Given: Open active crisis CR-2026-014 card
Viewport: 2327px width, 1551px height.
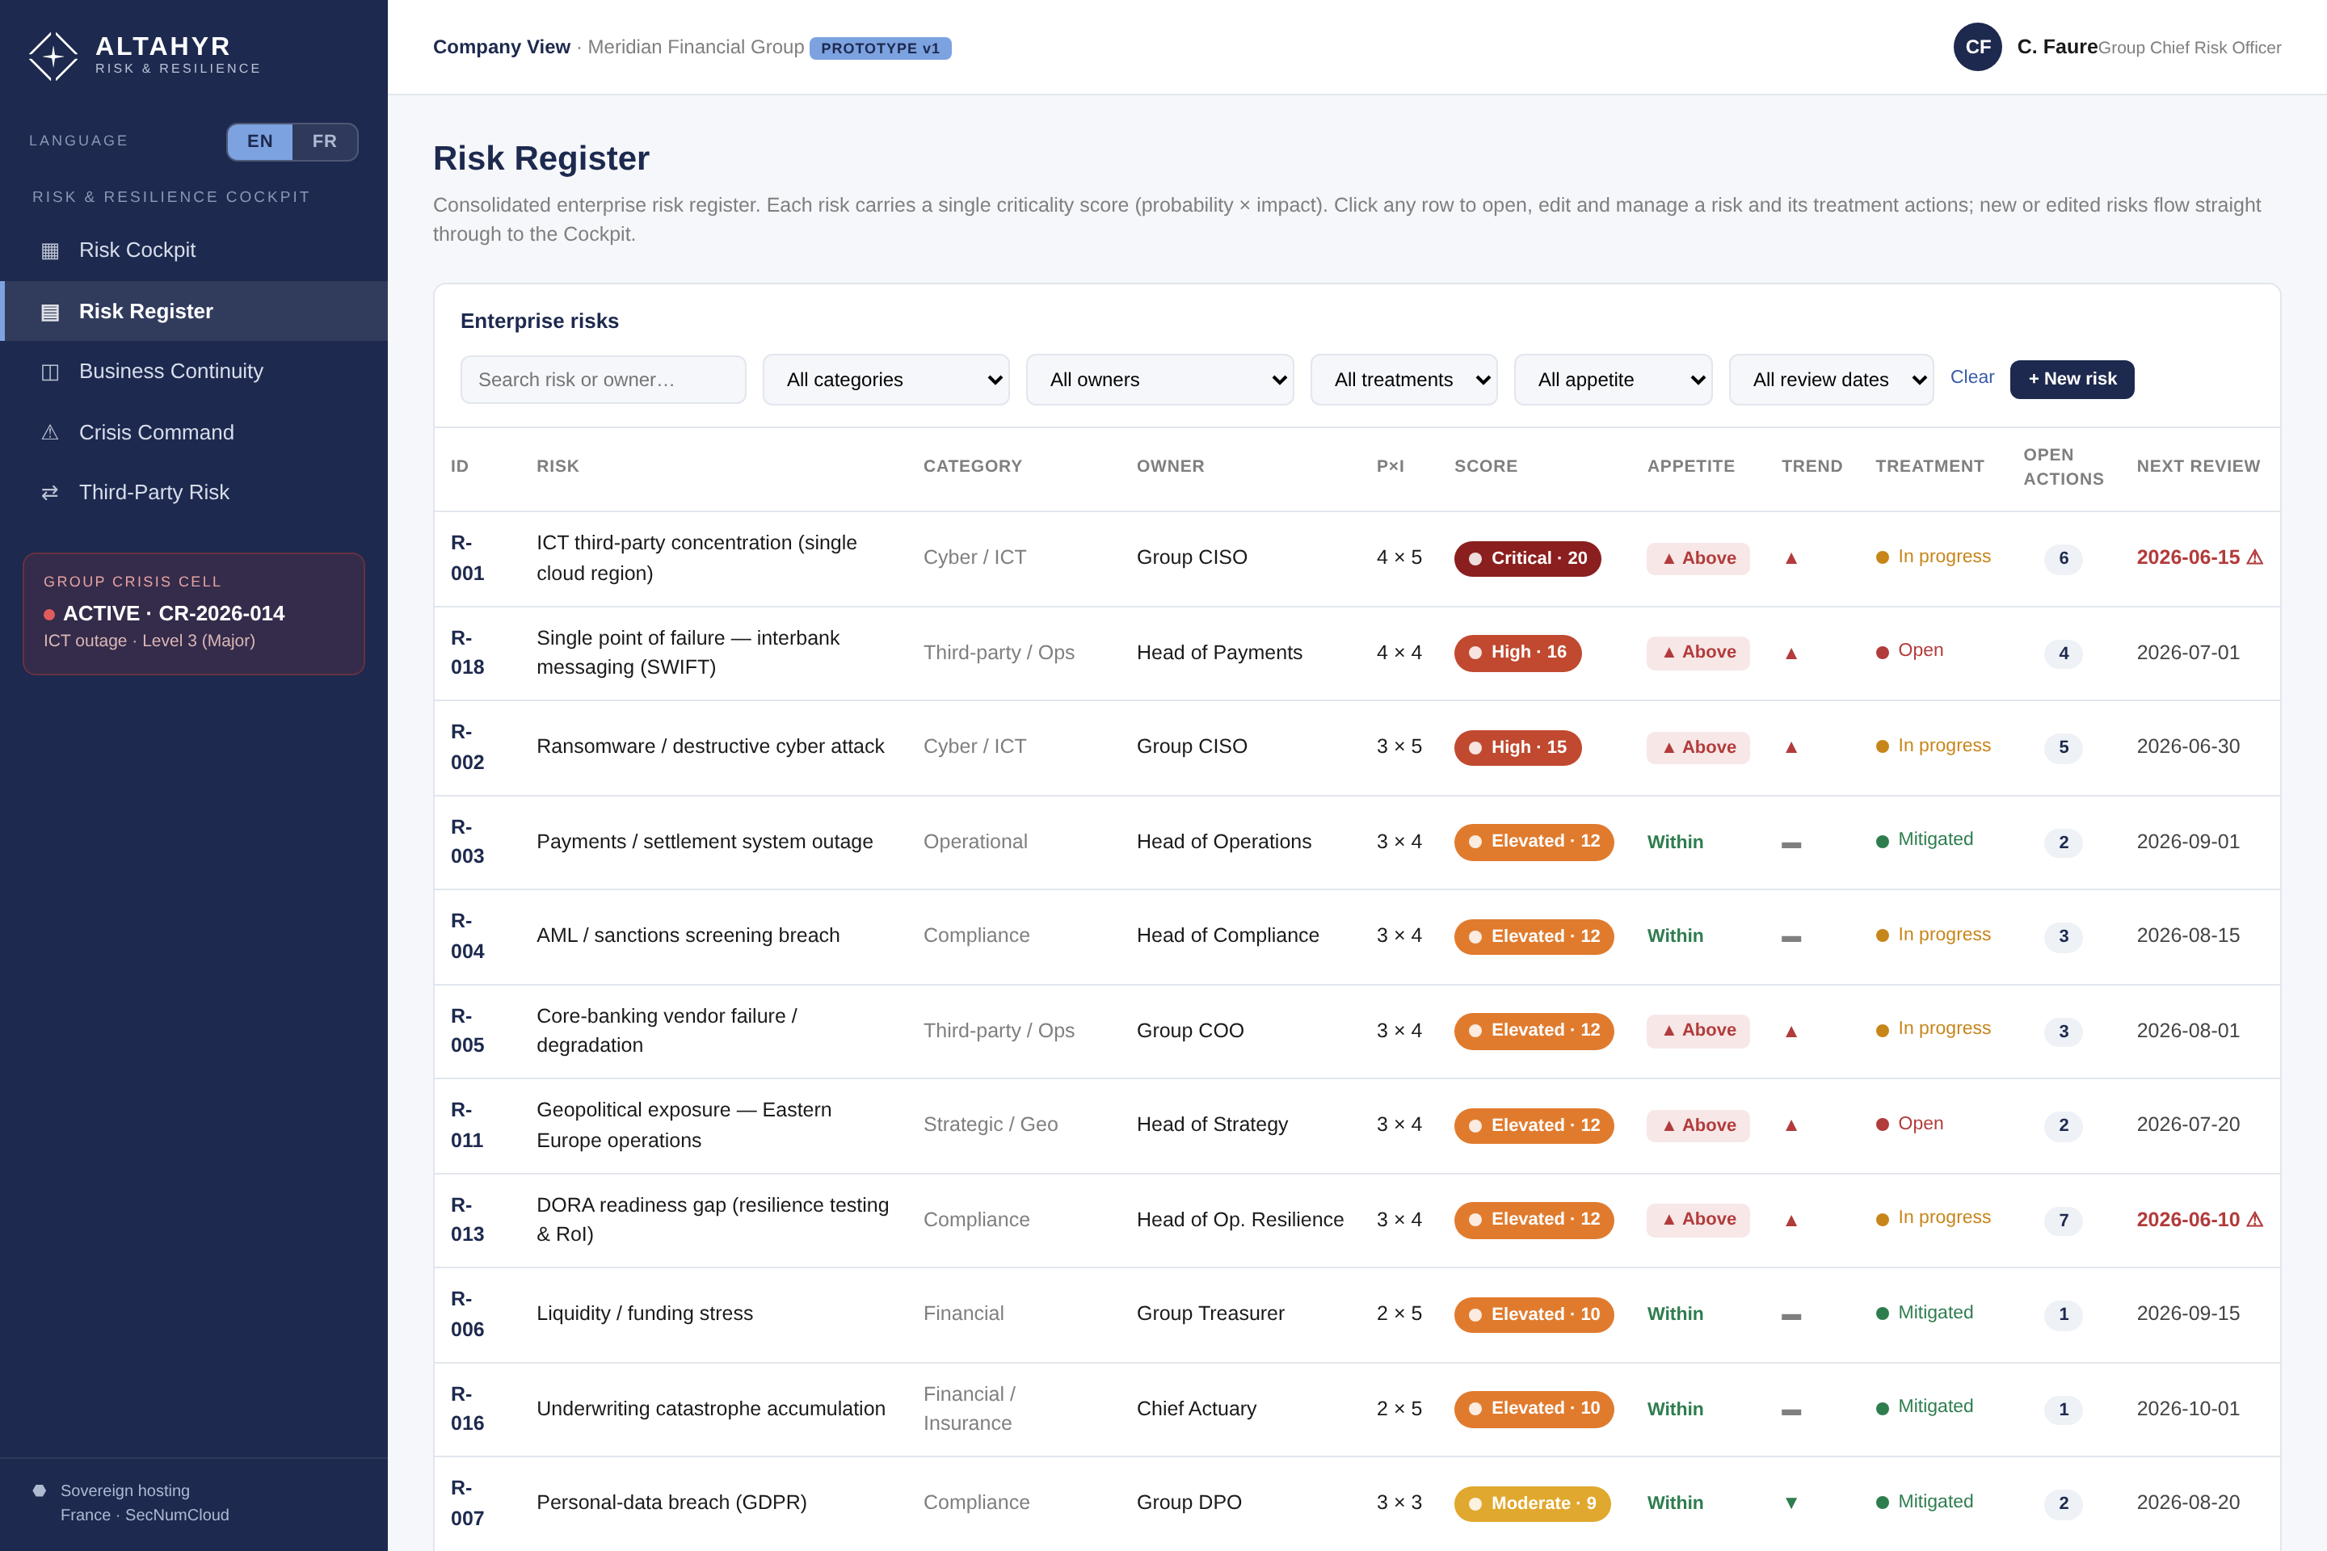Looking at the screenshot, I should pos(194,613).
